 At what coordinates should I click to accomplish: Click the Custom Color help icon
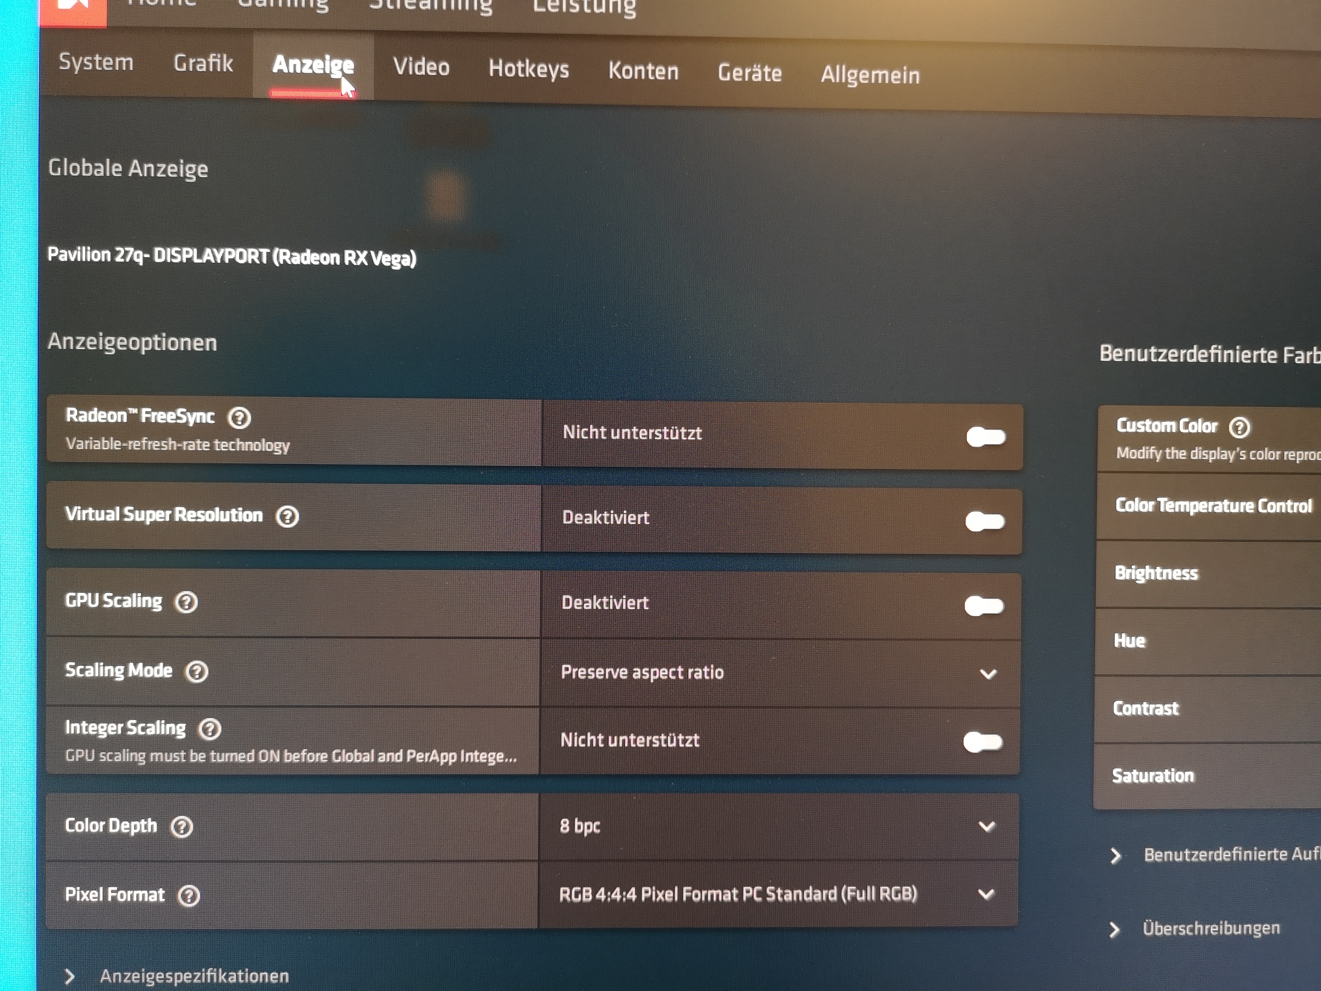click(x=1239, y=427)
